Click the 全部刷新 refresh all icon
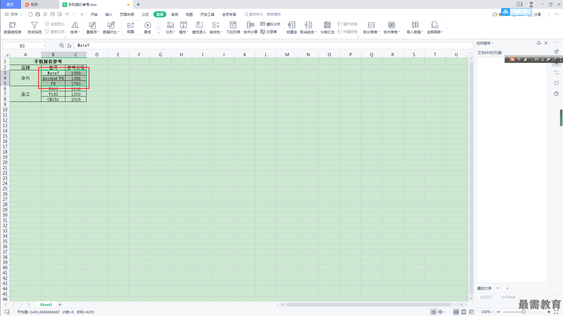Viewport: 563px width, 316px height. [x=435, y=28]
